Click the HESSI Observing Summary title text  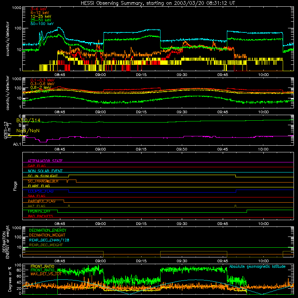click(x=158, y=3)
